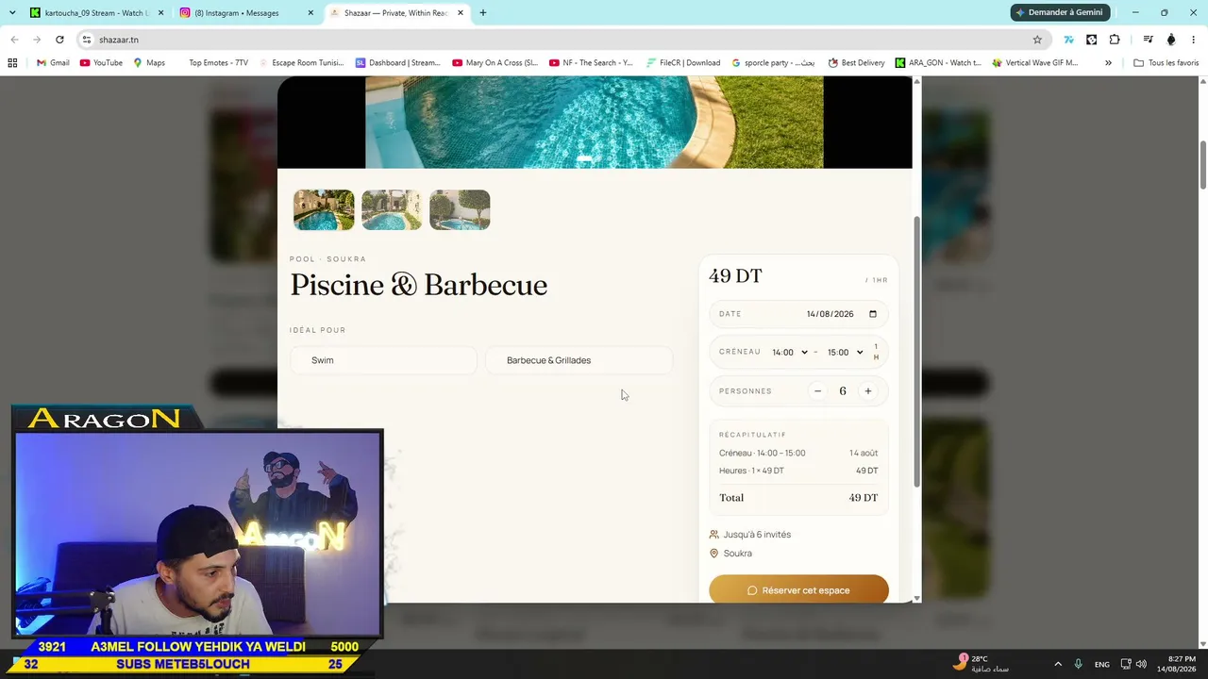Click the Swim tag
Image resolution: width=1208 pixels, height=679 pixels.
click(x=383, y=360)
